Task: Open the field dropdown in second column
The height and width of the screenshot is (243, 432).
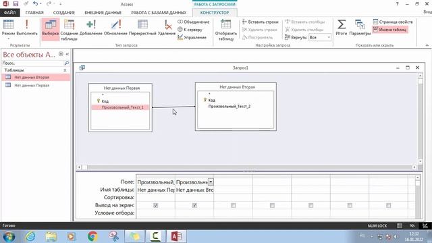Action: (211, 182)
